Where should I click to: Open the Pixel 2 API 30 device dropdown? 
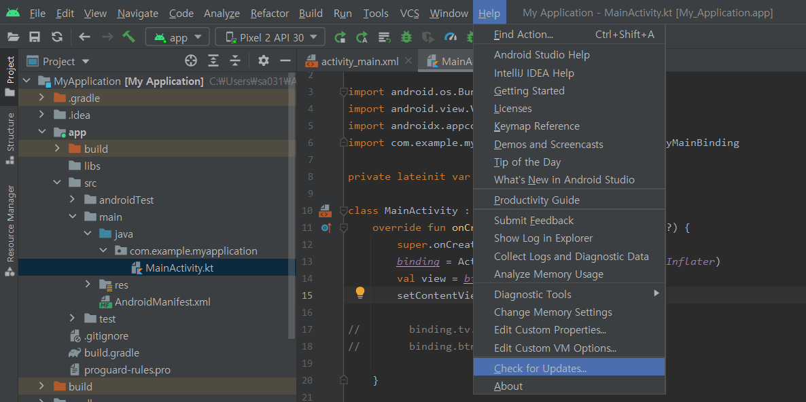tap(270, 37)
